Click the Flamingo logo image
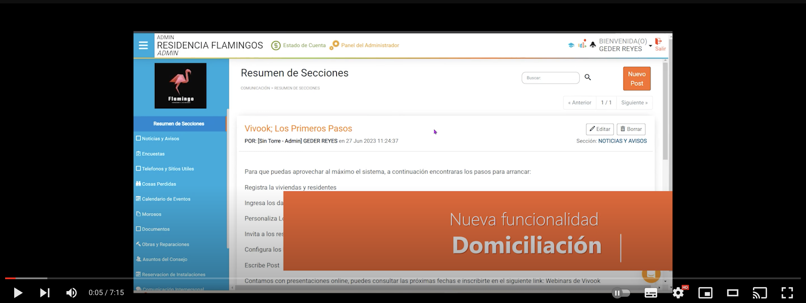 coord(181,86)
